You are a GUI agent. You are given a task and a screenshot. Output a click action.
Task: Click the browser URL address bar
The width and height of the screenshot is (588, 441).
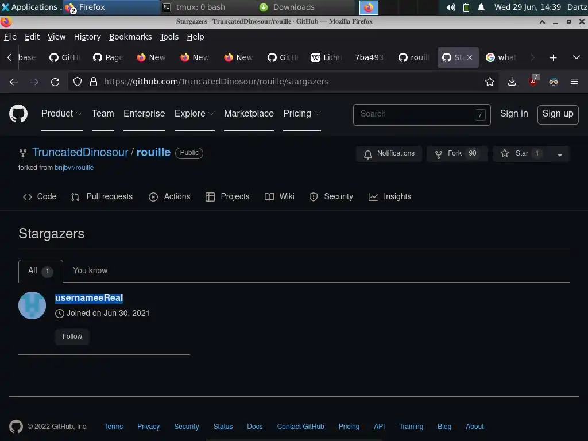point(283,82)
